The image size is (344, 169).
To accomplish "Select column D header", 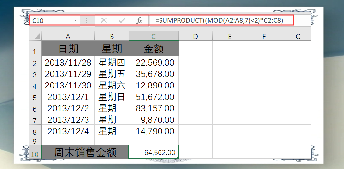I will pos(195,36).
